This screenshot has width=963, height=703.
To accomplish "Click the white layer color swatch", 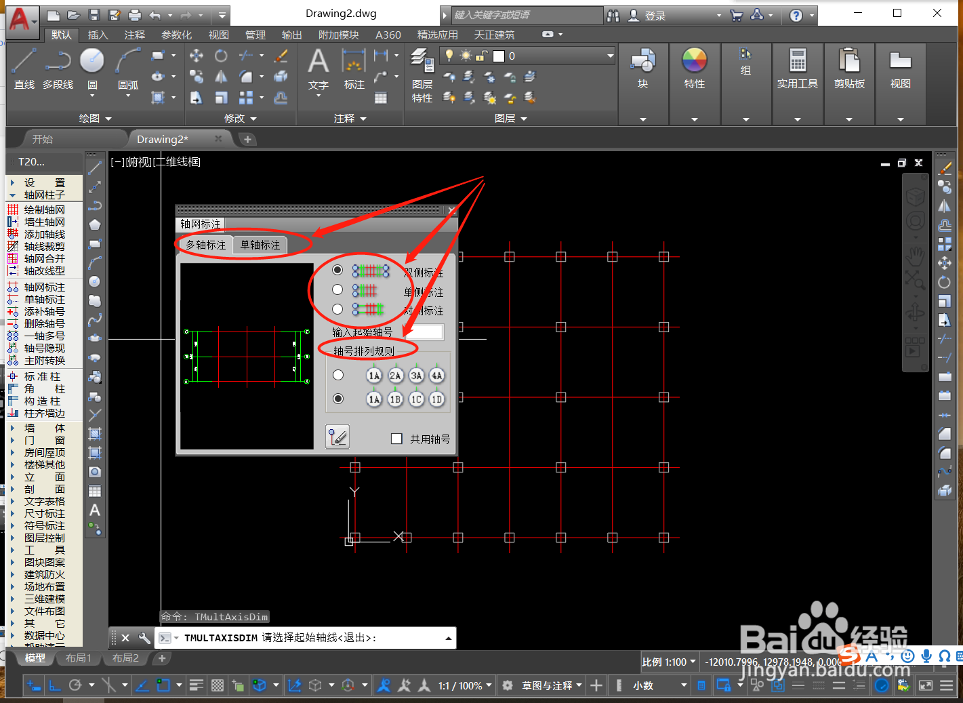I will [x=499, y=56].
